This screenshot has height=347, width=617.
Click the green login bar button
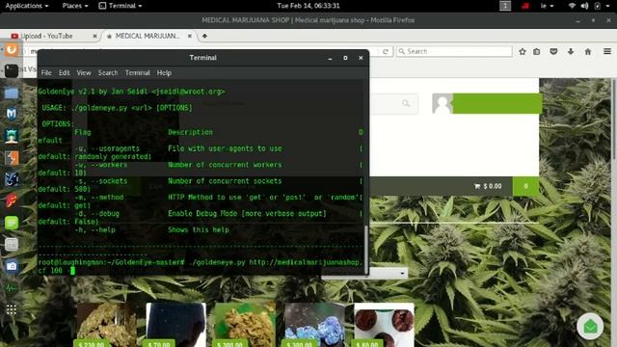point(497,103)
